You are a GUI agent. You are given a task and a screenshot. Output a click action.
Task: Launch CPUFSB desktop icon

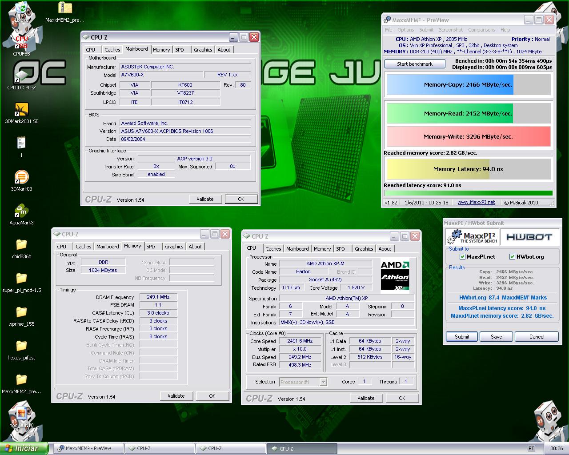coord(21,46)
